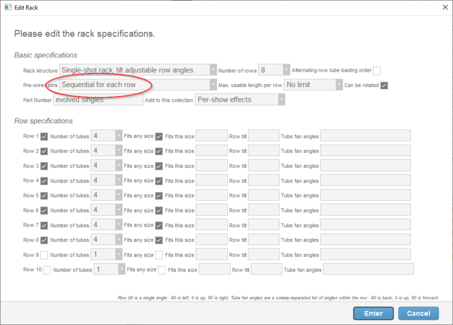Uncheck Fits any size for Row 3
The height and width of the screenshot is (325, 453).
tap(159, 166)
